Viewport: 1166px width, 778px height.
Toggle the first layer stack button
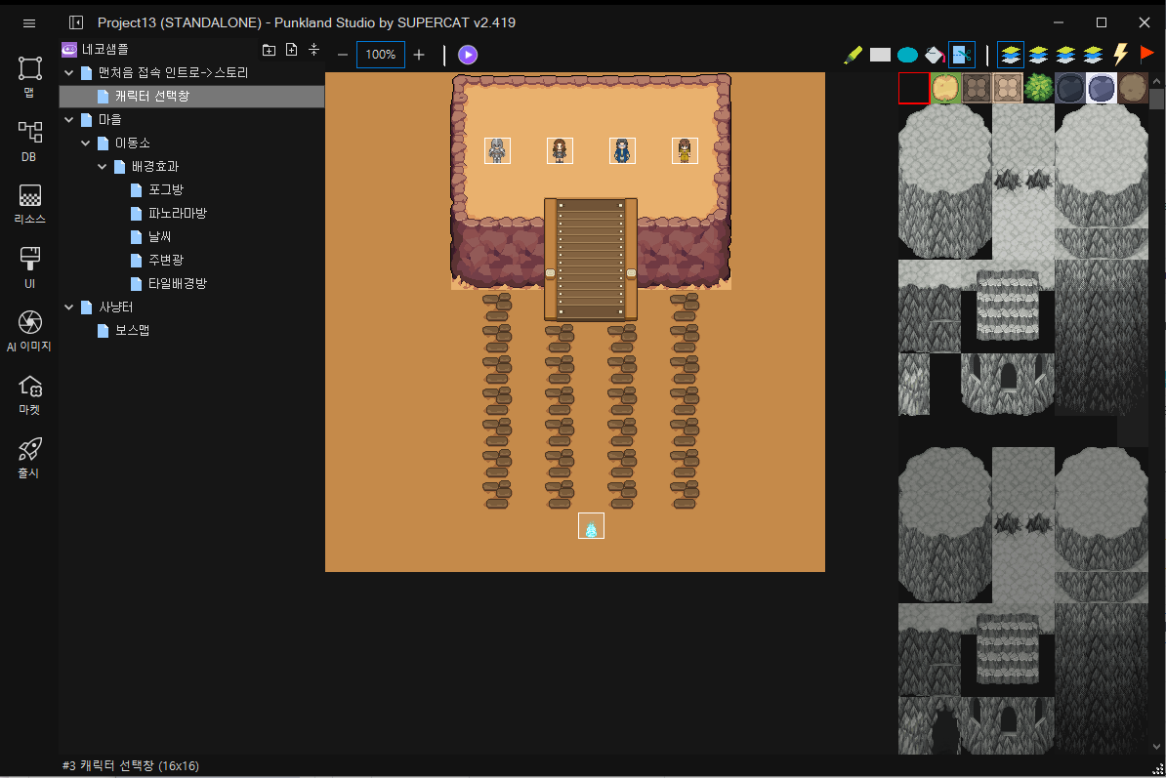pyautogui.click(x=1012, y=55)
